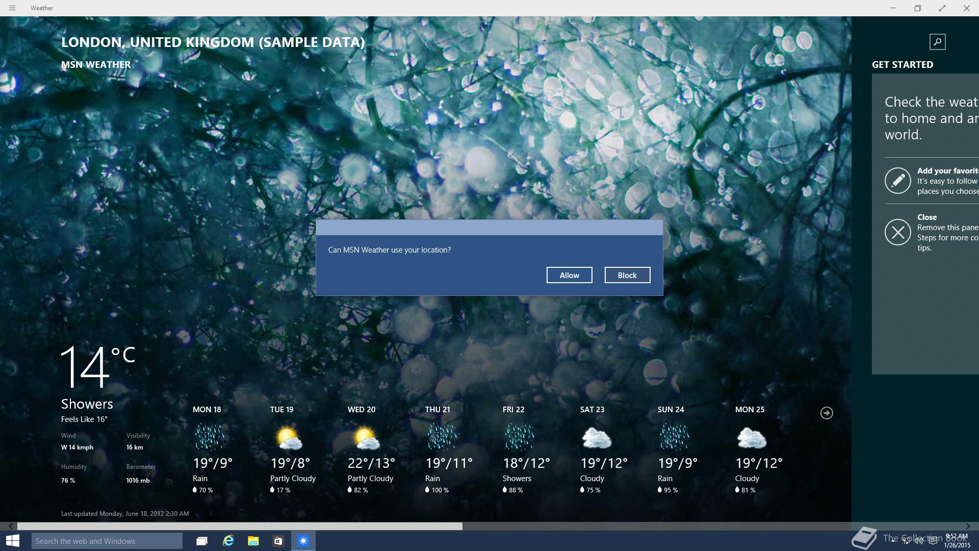Open Task View from the taskbar
Screen dimensions: 979x551
pos(202,541)
